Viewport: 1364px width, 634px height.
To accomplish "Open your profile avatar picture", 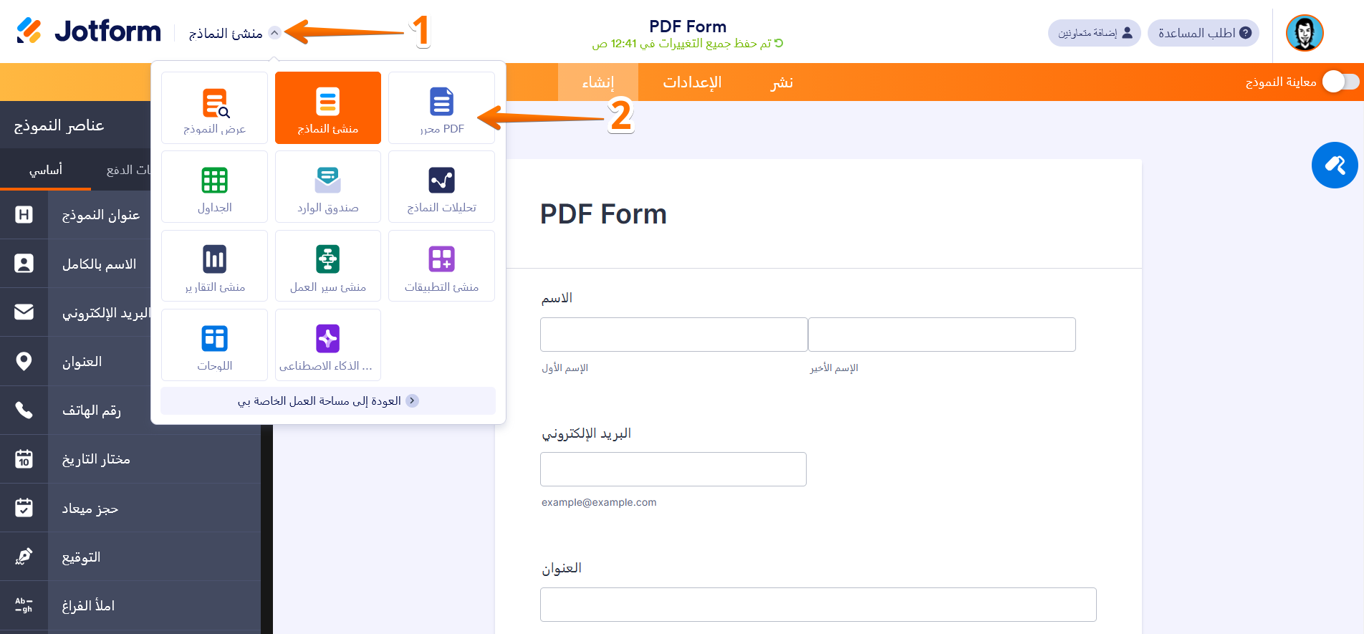I will pos(1304,33).
